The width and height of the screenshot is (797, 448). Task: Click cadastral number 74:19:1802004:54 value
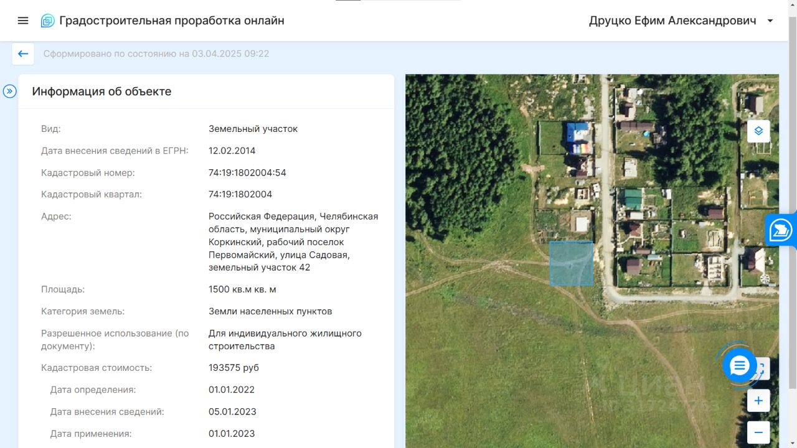(247, 172)
